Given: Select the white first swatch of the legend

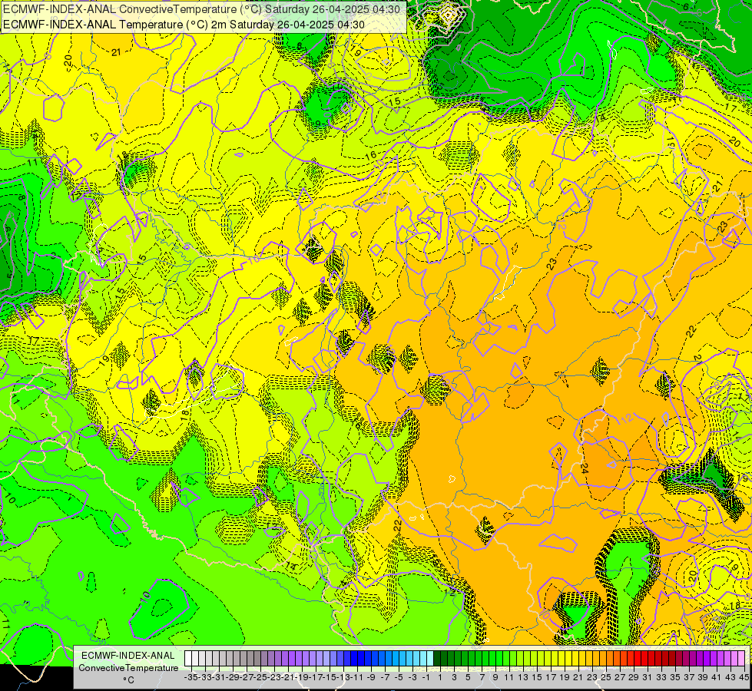Looking at the screenshot, I should point(188,659).
